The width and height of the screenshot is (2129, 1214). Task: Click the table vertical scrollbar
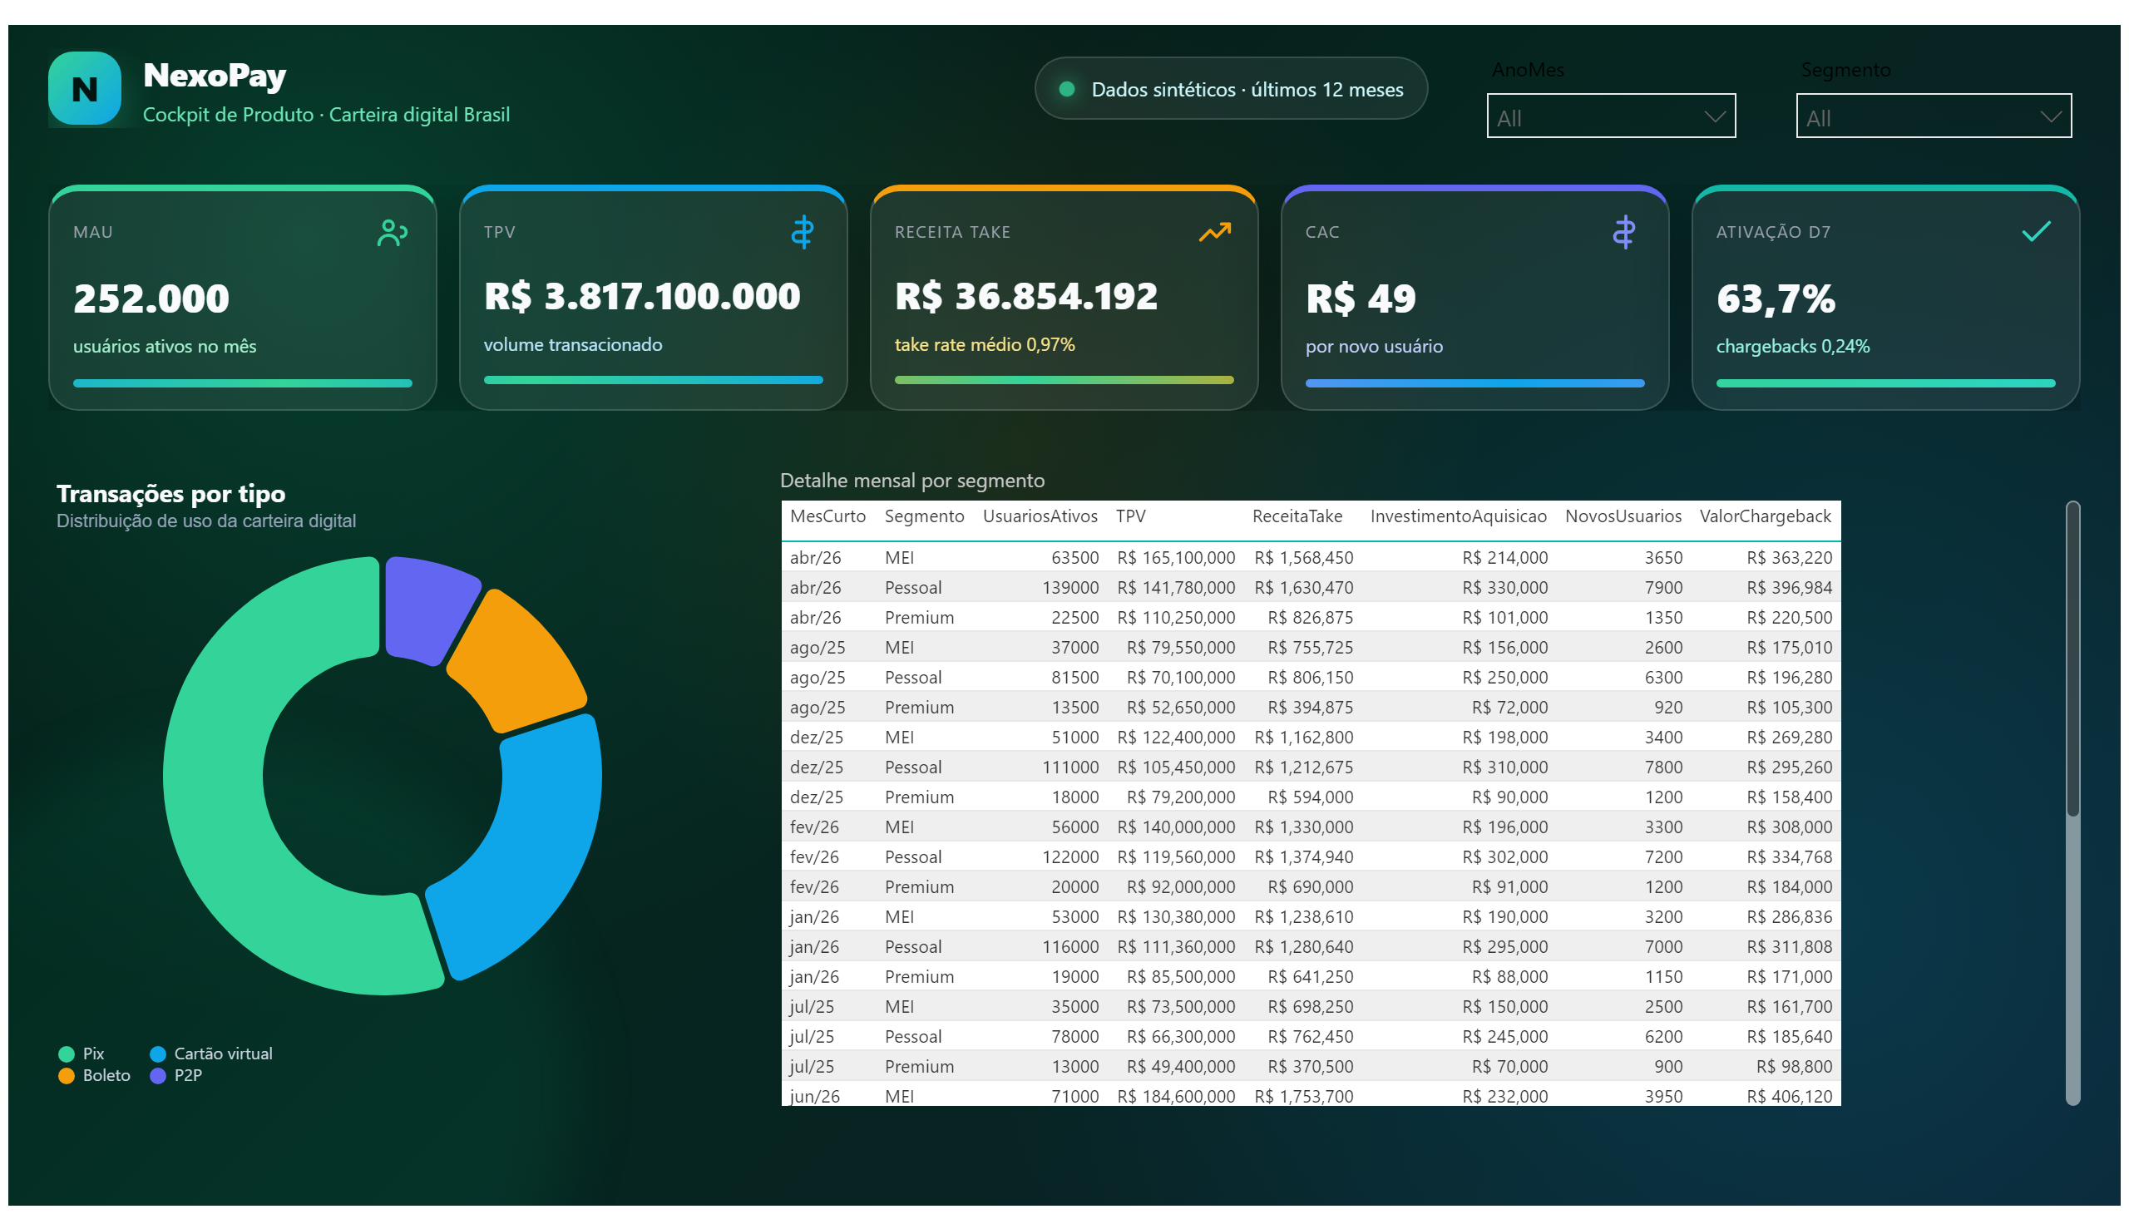tap(2072, 802)
